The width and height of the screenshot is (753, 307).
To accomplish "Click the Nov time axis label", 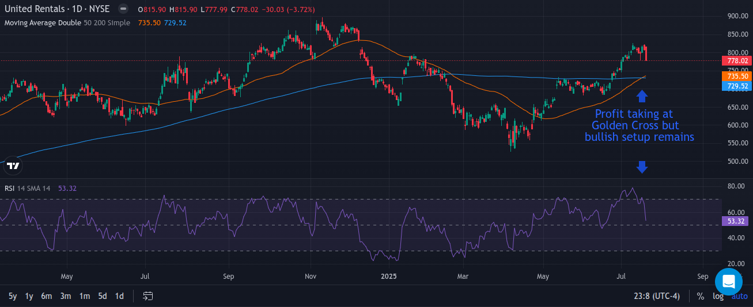I will coord(311,277).
